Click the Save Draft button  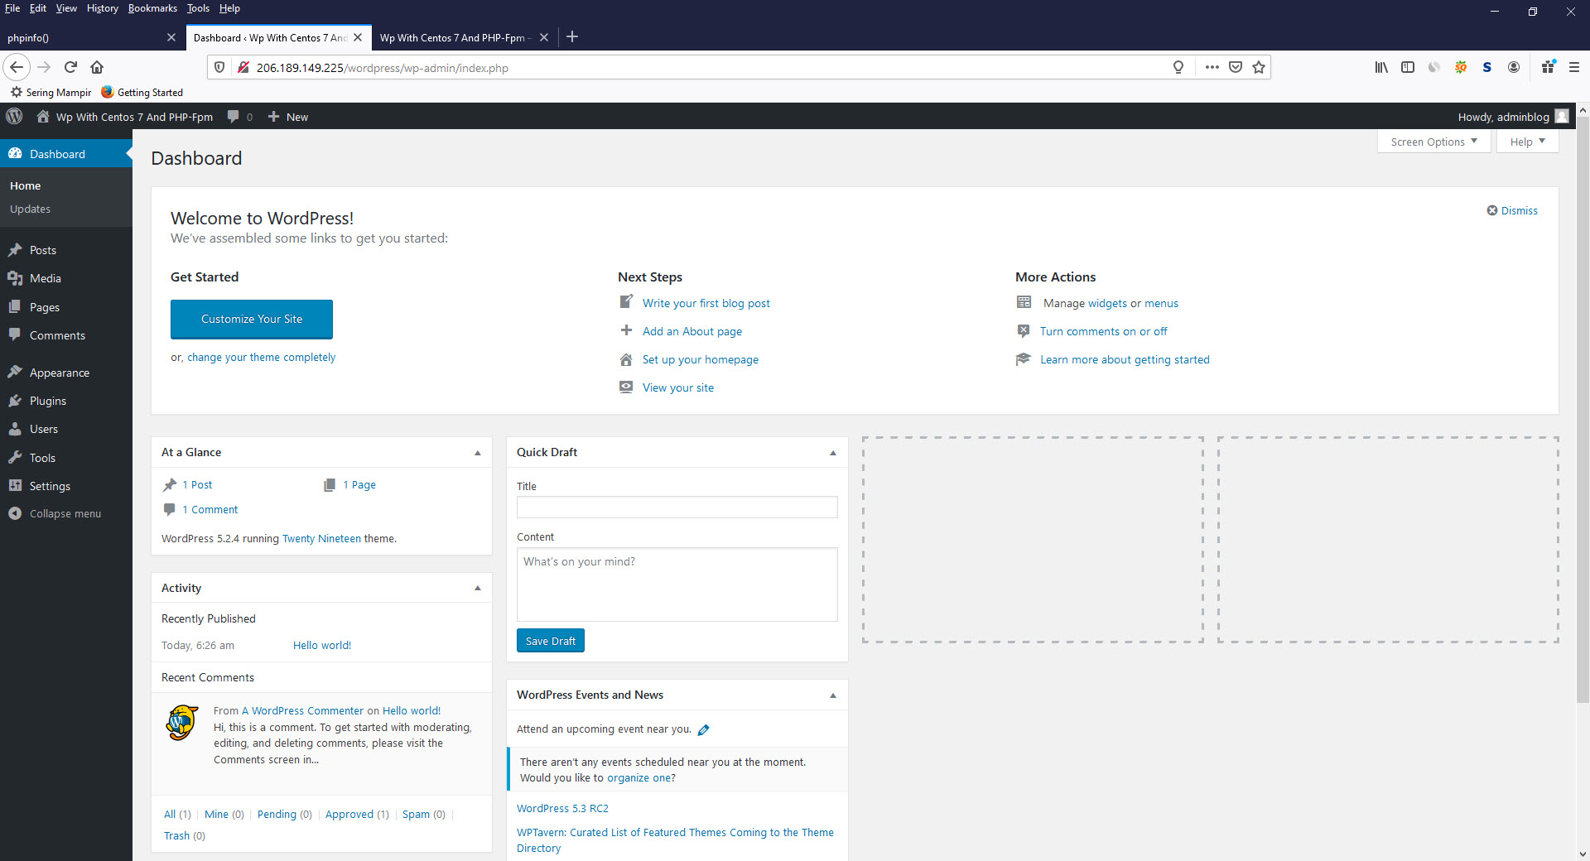551,641
